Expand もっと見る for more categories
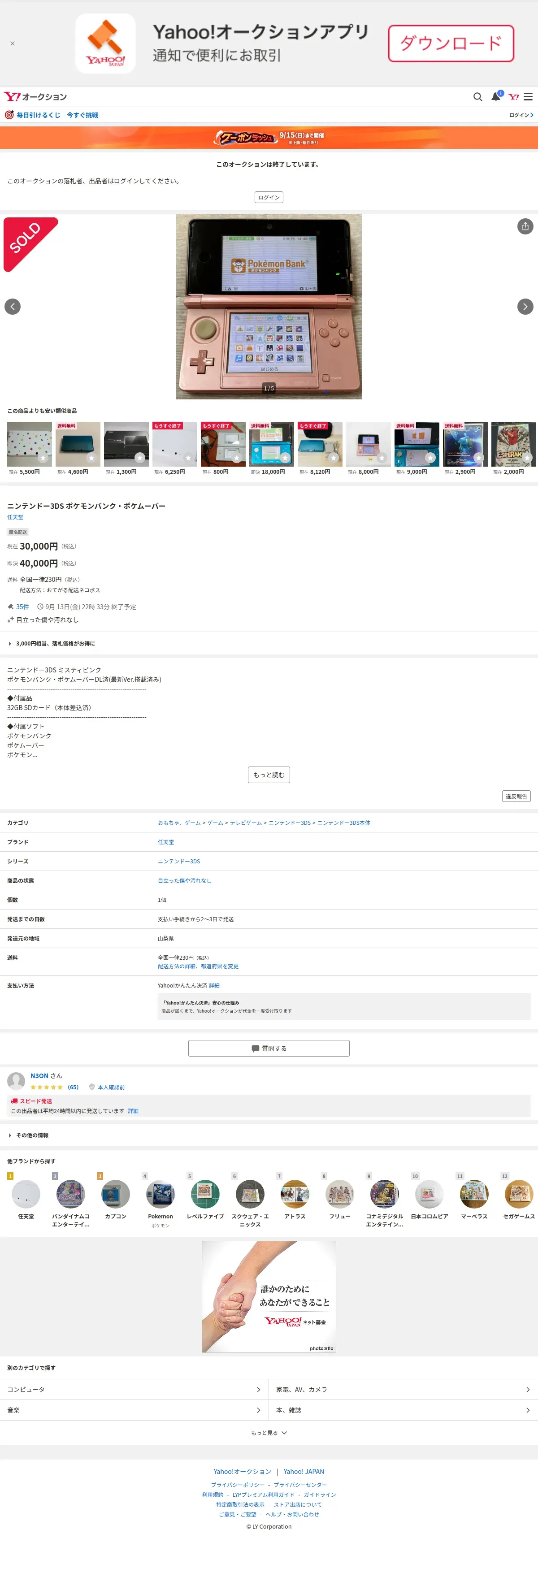This screenshot has height=1577, width=538. [x=269, y=1433]
